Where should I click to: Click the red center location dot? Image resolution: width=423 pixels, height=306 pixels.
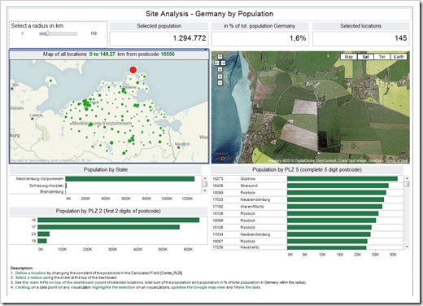tap(133, 70)
